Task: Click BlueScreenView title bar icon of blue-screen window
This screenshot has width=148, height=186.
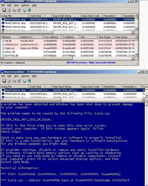Action: (2, 72)
